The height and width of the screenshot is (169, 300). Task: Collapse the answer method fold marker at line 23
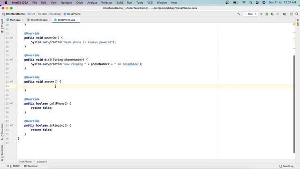(17, 81)
